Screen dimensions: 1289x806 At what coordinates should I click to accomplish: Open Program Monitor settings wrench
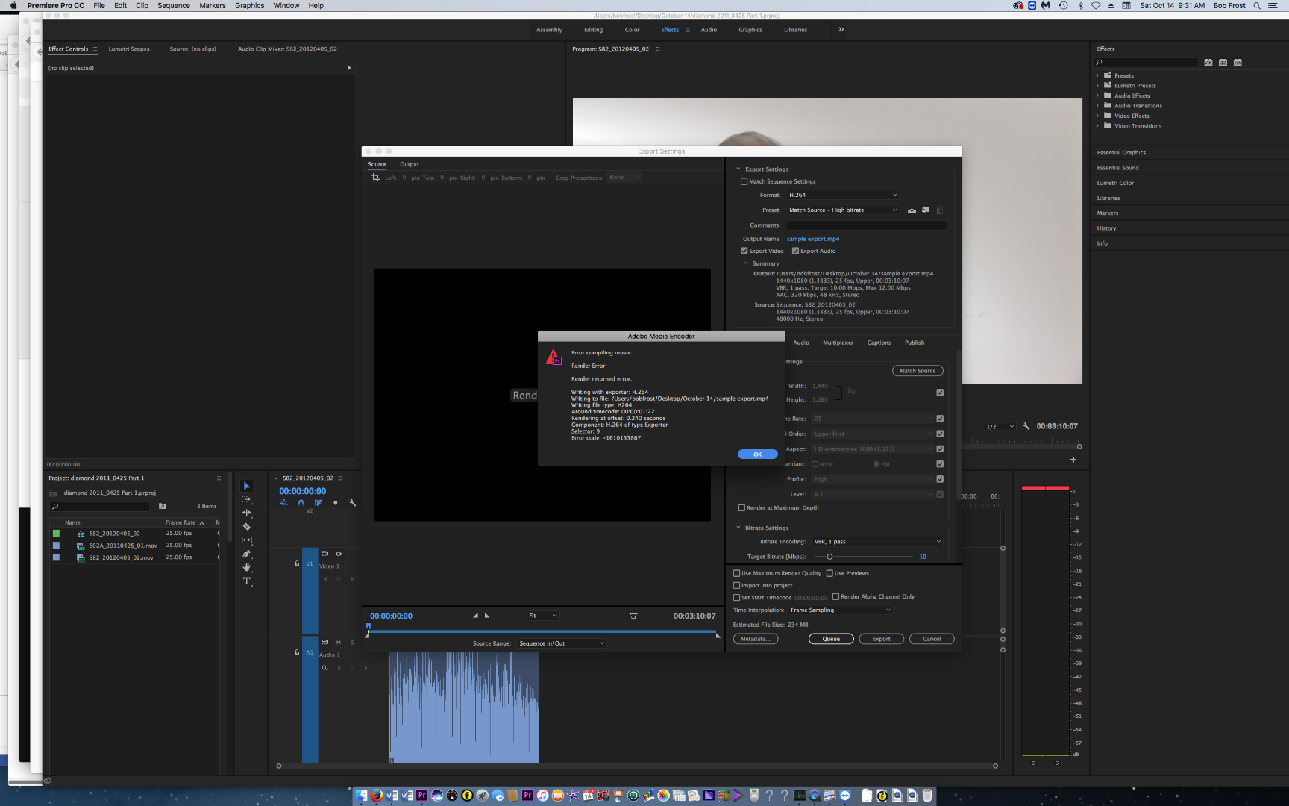pos(1026,426)
